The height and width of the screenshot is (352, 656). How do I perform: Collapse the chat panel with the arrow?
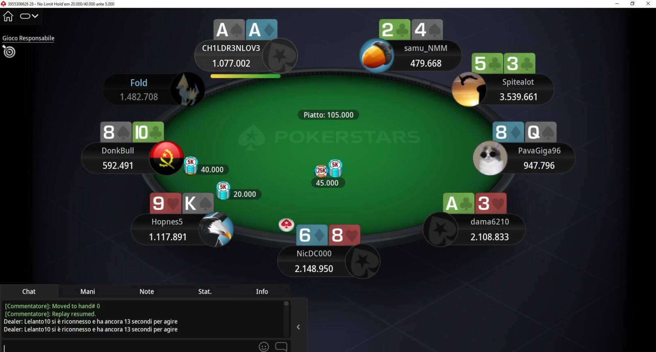click(x=298, y=327)
